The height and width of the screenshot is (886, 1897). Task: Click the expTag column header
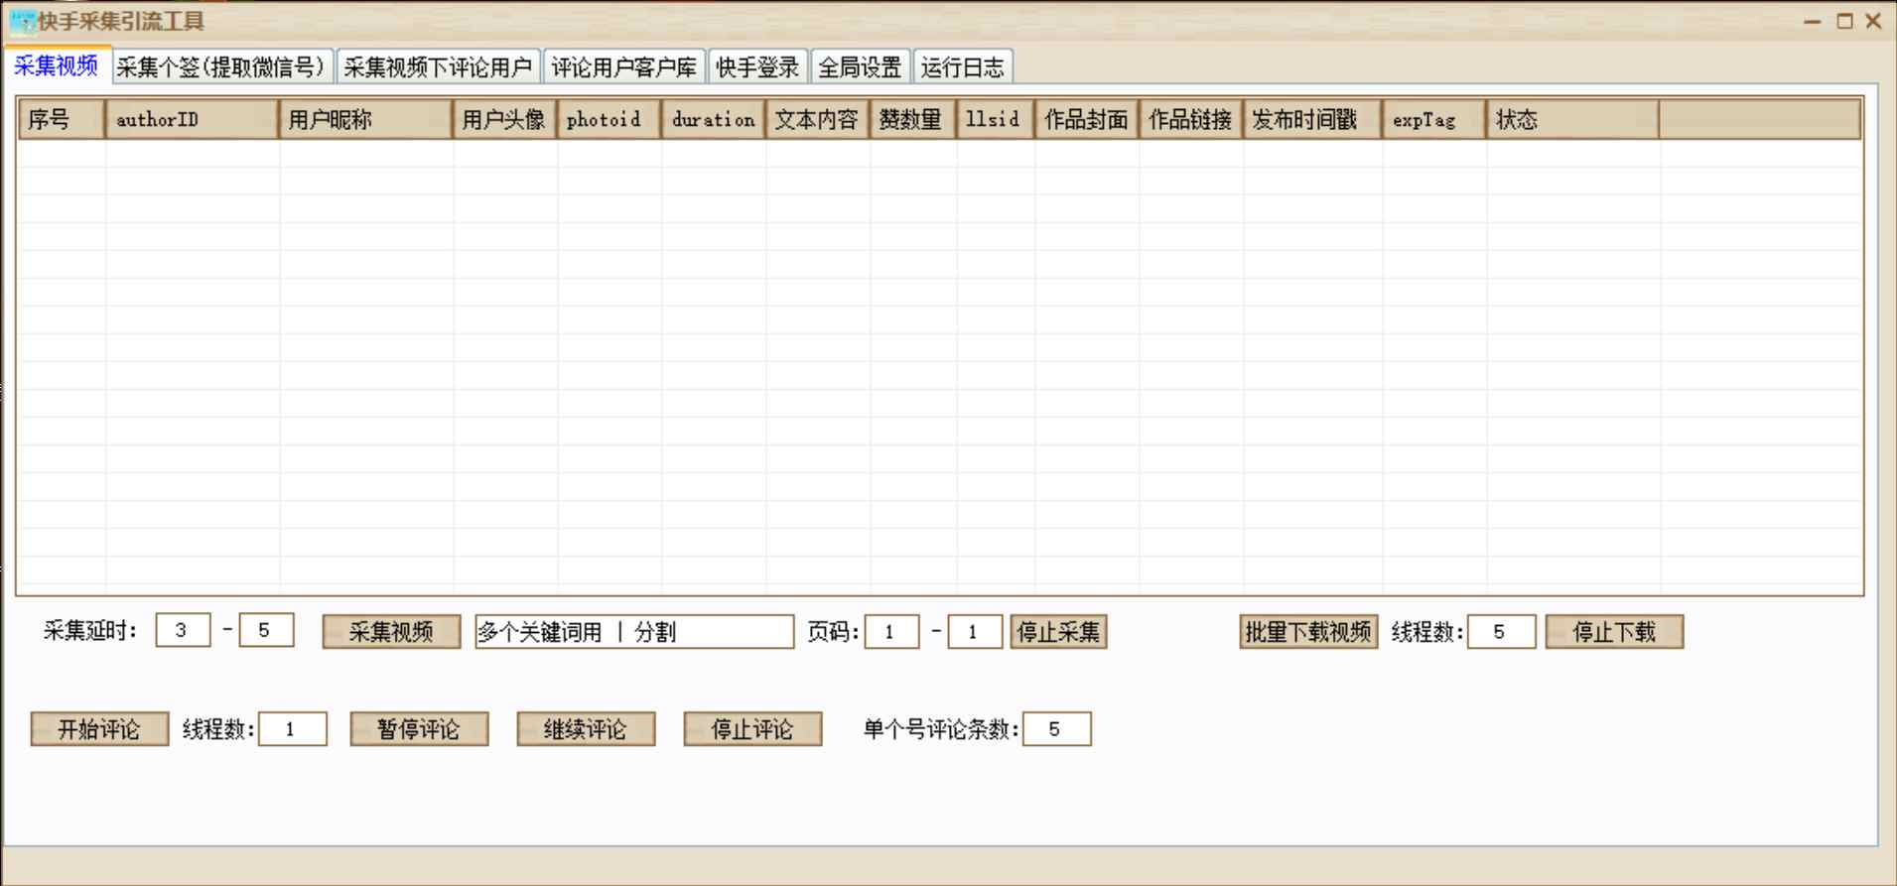point(1433,119)
